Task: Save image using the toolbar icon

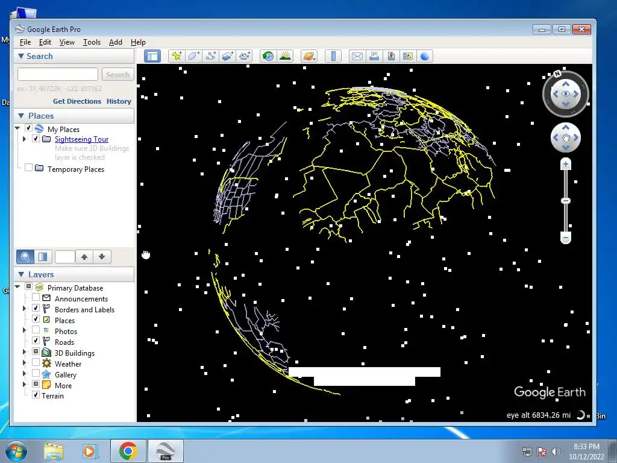Action: pyautogui.click(x=390, y=56)
